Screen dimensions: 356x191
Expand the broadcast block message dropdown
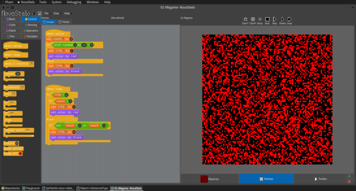pyautogui.click(x=22, y=87)
